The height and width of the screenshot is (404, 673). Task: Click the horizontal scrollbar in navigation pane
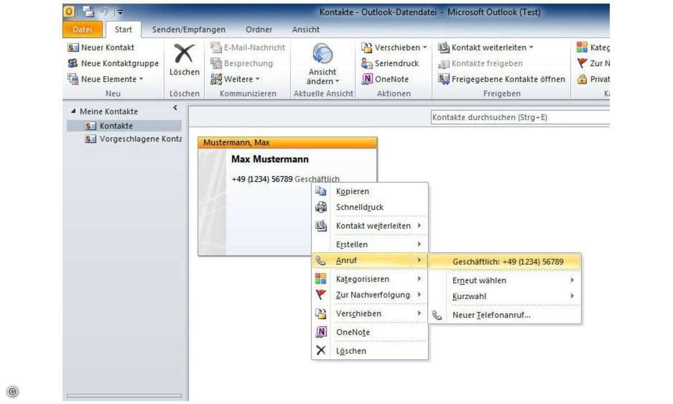coord(124,396)
